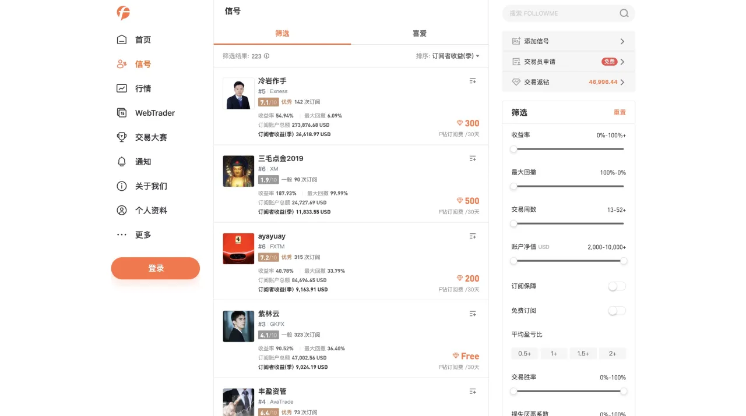Expand 交易员申请 chevron
746x416 pixels.
coord(622,62)
